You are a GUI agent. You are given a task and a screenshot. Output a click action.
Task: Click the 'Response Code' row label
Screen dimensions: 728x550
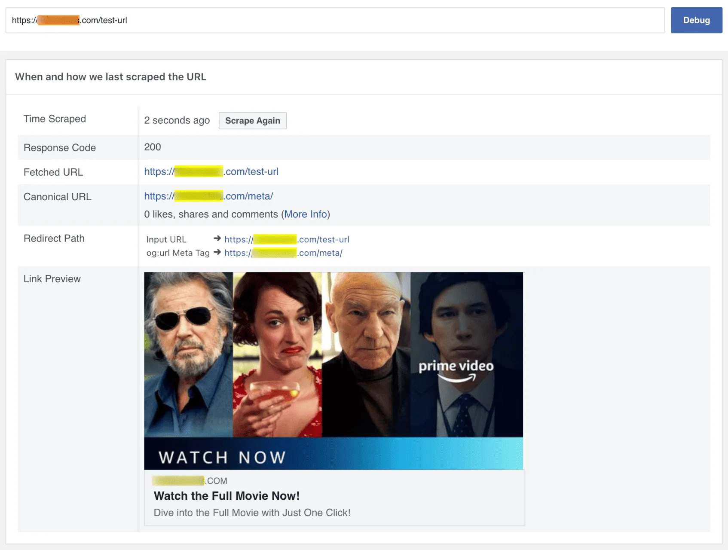click(60, 147)
